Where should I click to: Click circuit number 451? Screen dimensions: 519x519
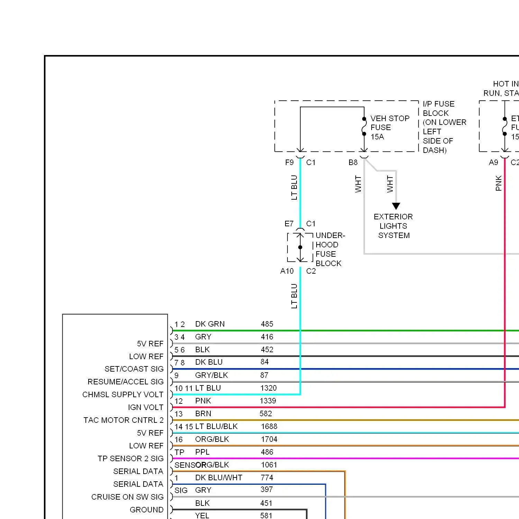tap(266, 503)
